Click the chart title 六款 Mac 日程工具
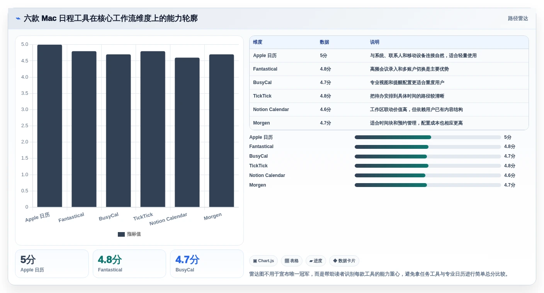Screen dimensions: 544x293 [111, 19]
